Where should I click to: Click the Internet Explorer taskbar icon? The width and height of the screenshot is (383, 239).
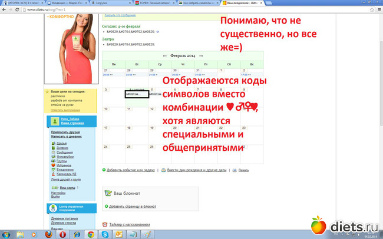point(76,234)
